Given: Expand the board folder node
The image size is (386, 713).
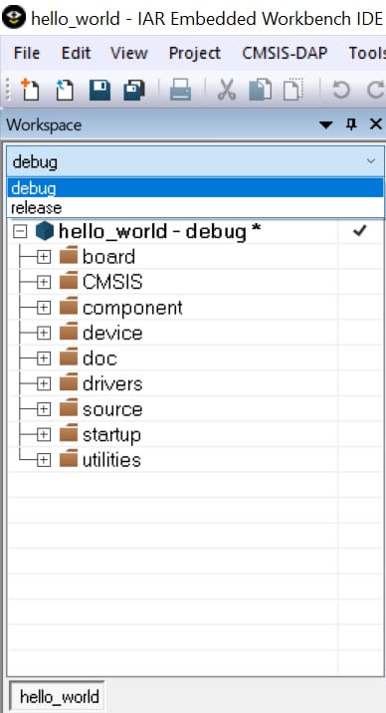Looking at the screenshot, I should (x=43, y=257).
